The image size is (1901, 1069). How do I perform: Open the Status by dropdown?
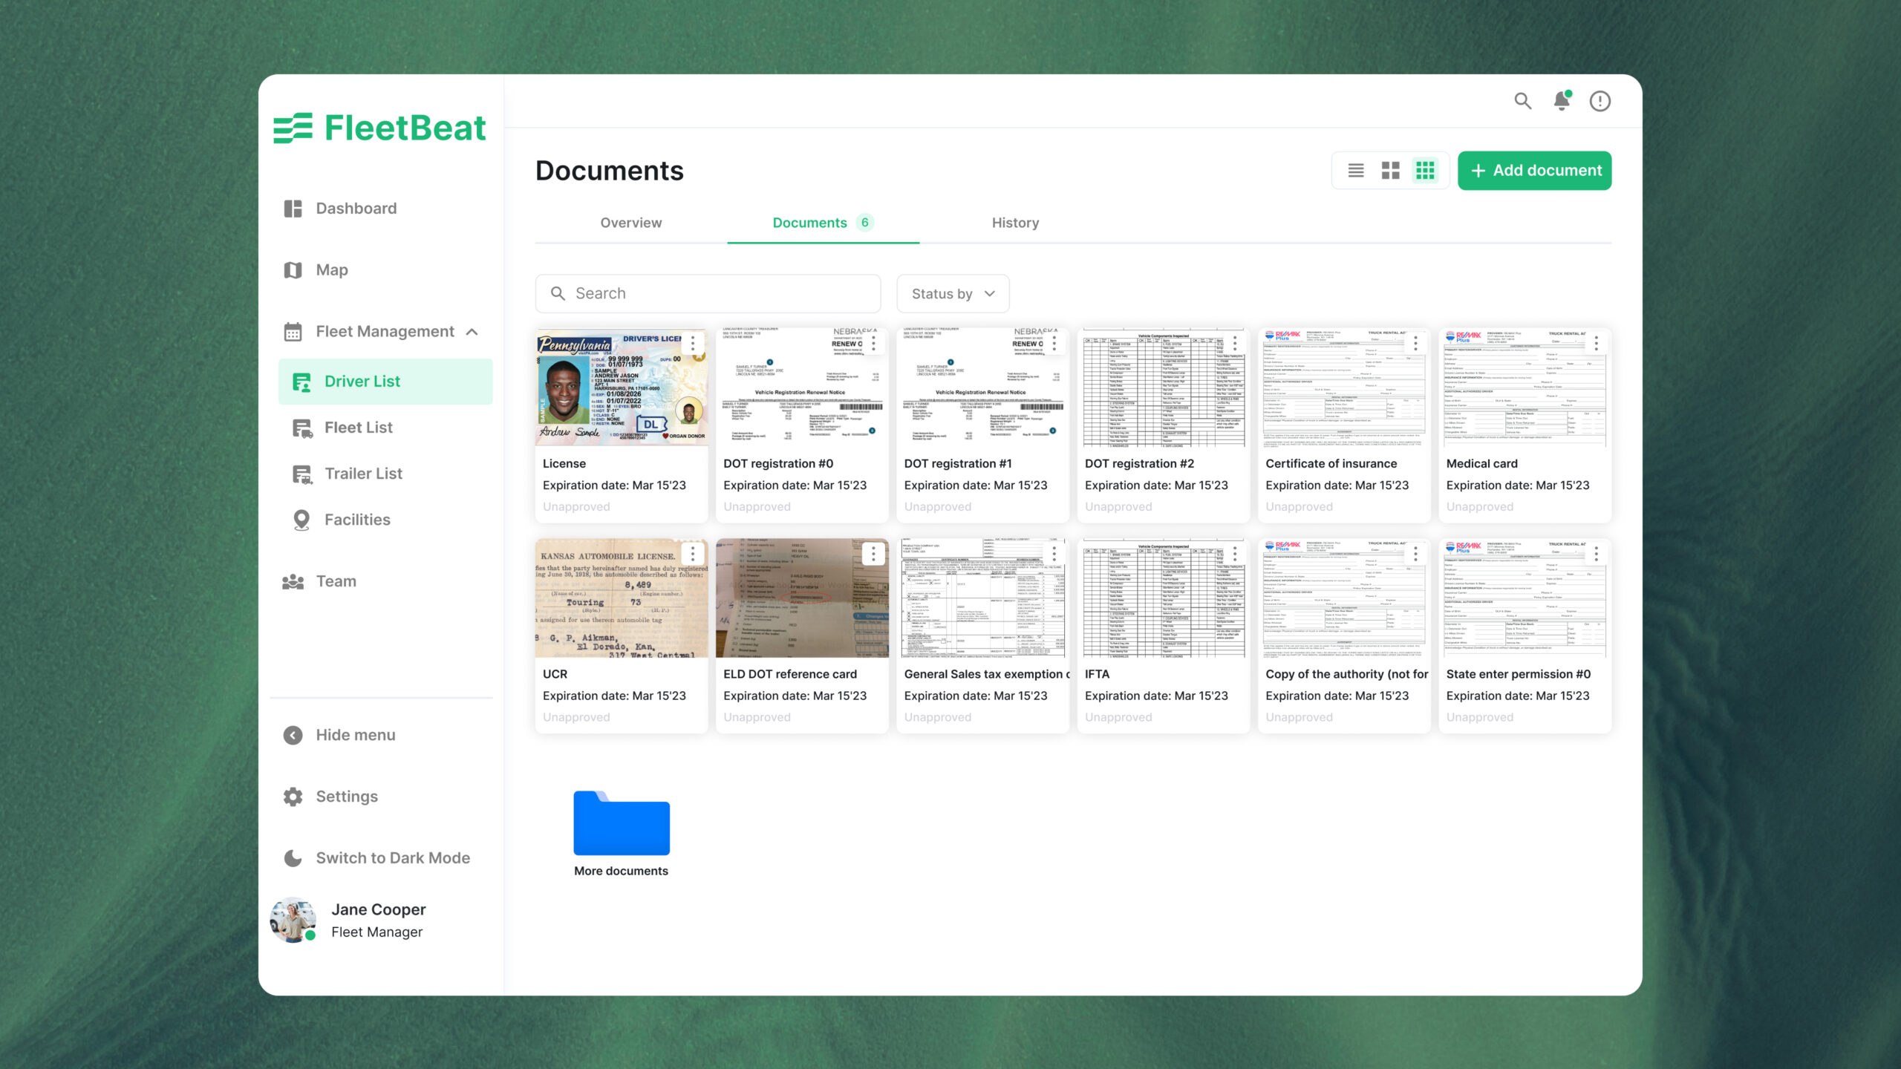click(953, 294)
